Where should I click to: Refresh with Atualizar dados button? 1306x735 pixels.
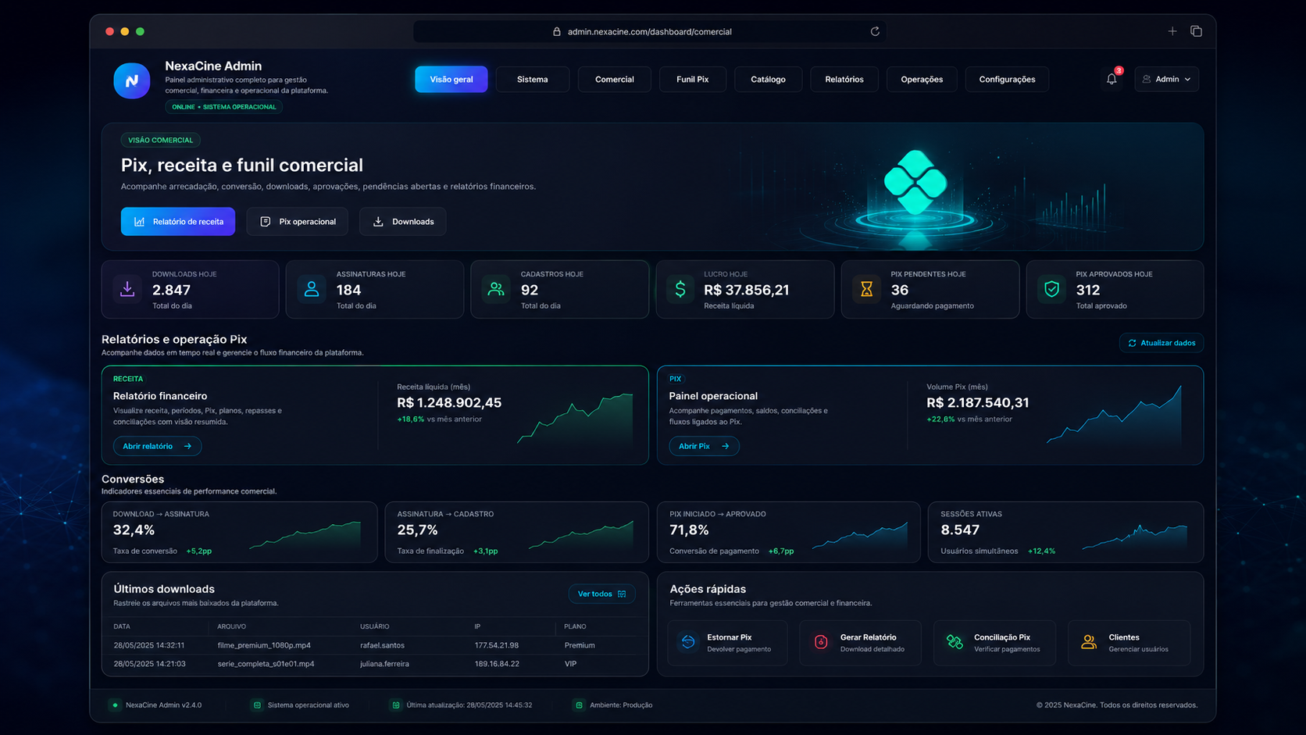click(1161, 343)
